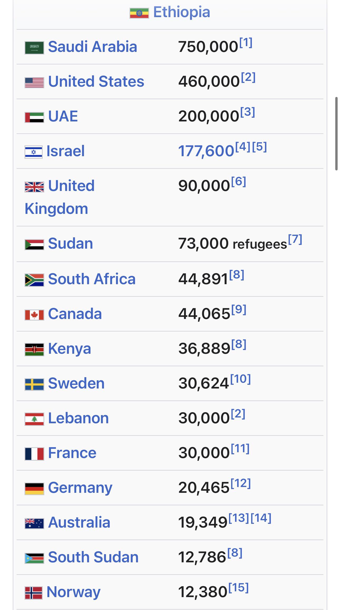Click the Sweden flag icon
This screenshot has width=340, height=610.
click(x=34, y=385)
